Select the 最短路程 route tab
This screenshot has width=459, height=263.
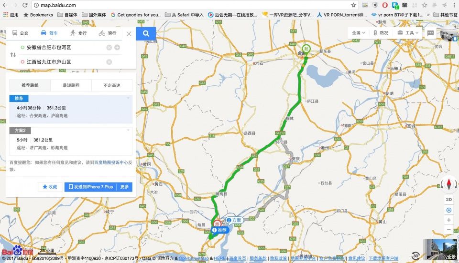71,85
